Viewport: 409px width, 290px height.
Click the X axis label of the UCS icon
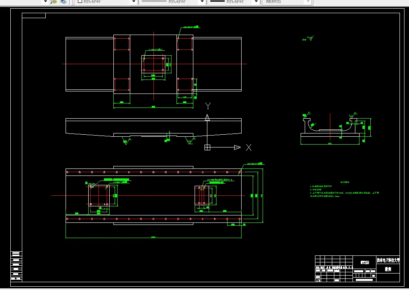[x=249, y=147]
